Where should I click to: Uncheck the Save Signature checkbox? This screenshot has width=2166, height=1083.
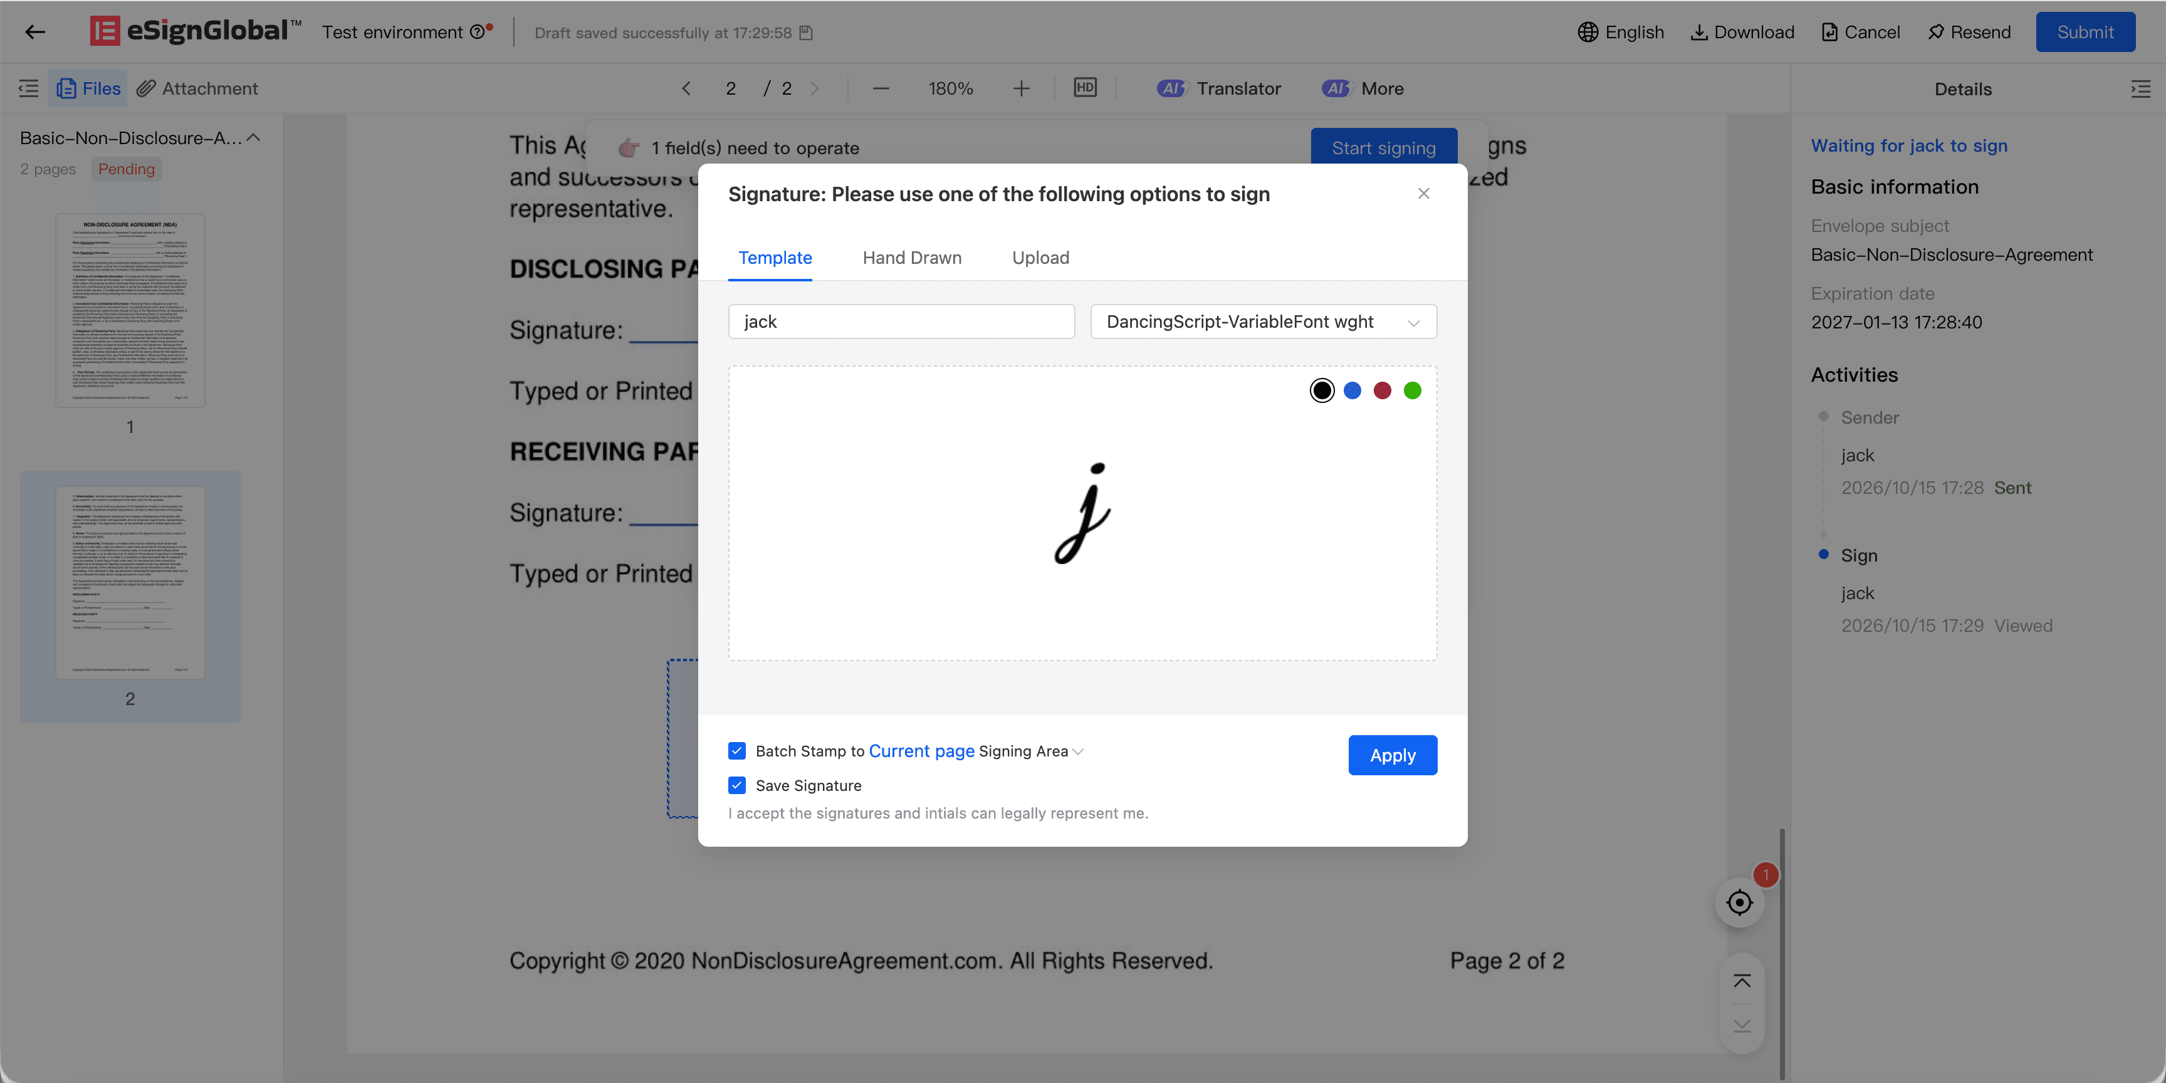[x=736, y=785]
